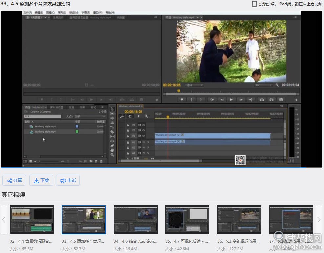Click Go to In point button
Viewport: 324px width, 253px height.
click(x=212, y=100)
